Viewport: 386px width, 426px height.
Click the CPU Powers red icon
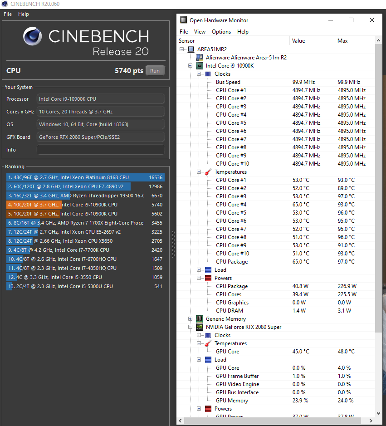coord(208,278)
